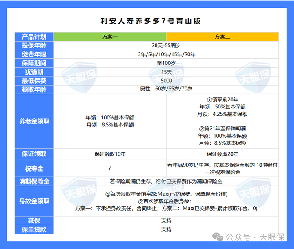Click the cell 保证领取10年
Image resolution: width=294 pixels, height=249 pixels.
(110, 154)
